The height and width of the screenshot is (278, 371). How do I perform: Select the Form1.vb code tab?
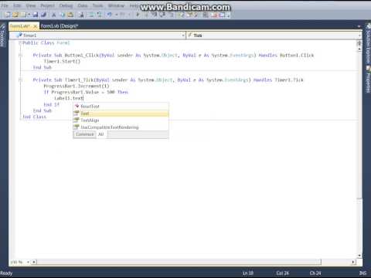20,26
